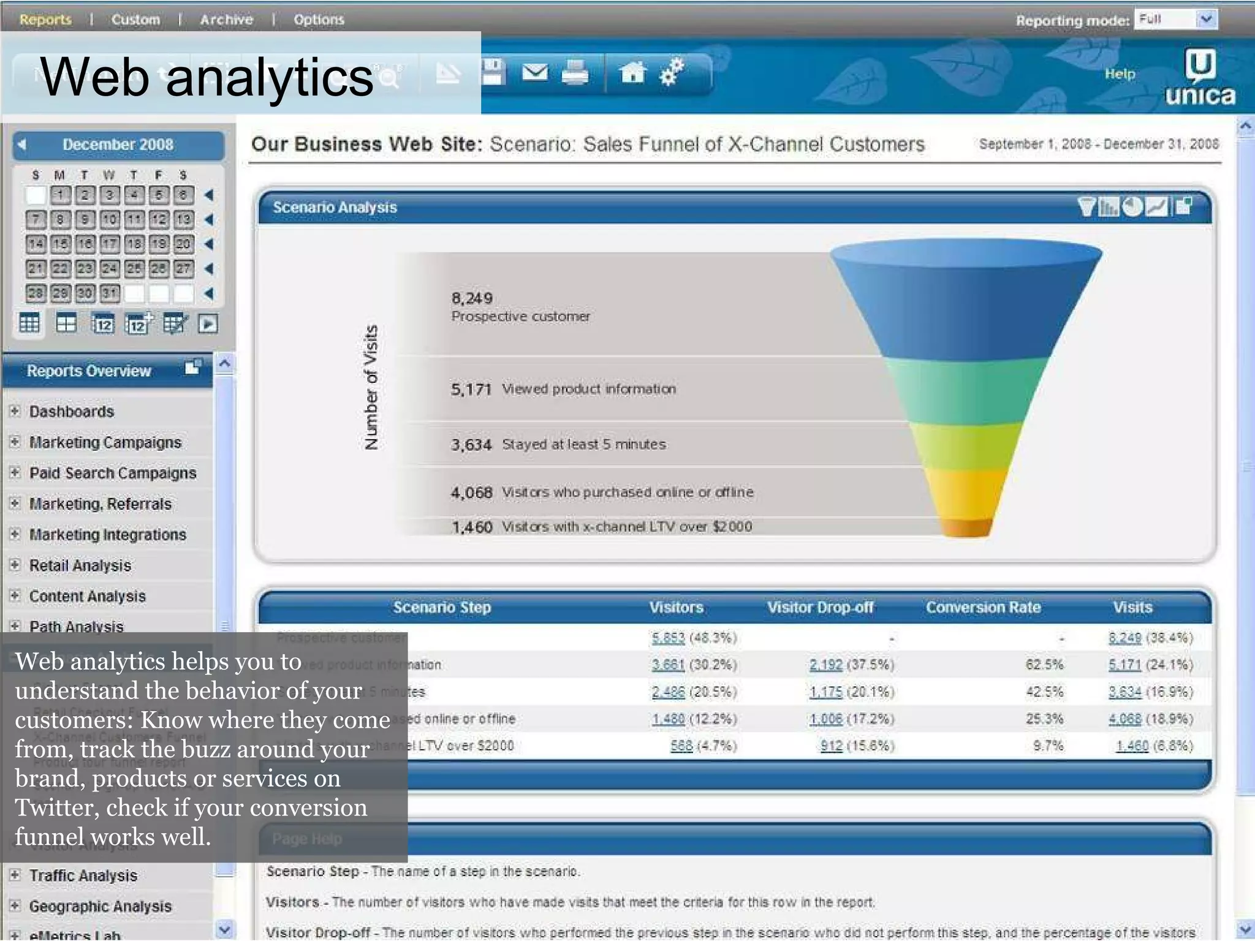
Task: Click the Geographic Analysis tree item
Action: (100, 906)
